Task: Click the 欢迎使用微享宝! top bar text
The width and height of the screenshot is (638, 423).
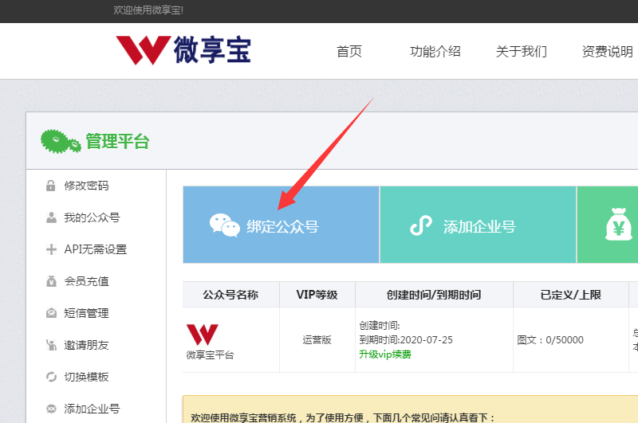Action: tap(148, 10)
